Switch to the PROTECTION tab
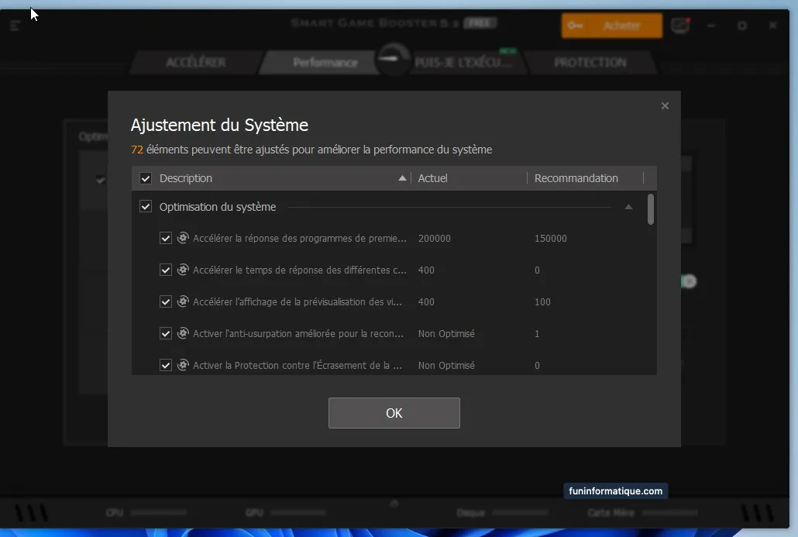Screen dimensions: 798x537 coord(590,63)
